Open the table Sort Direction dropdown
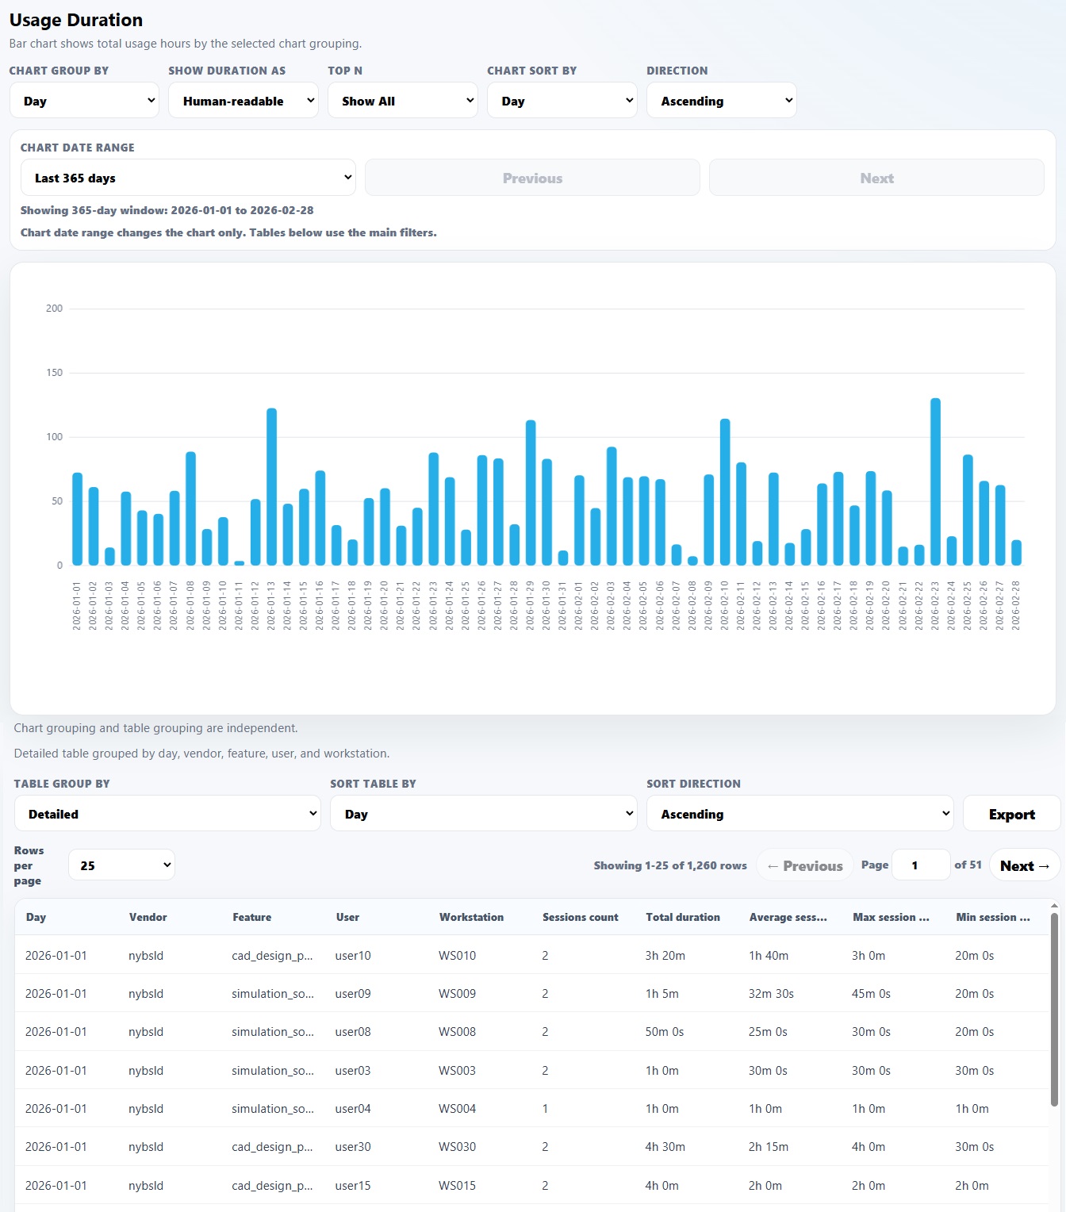This screenshot has height=1212, width=1066. [800, 814]
